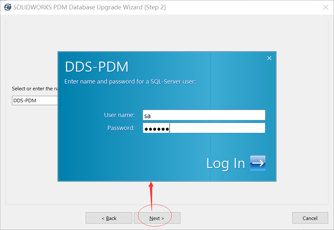The width and height of the screenshot is (334, 230).
Task: Click the DDS-PDM dialog heading
Action: (96, 67)
